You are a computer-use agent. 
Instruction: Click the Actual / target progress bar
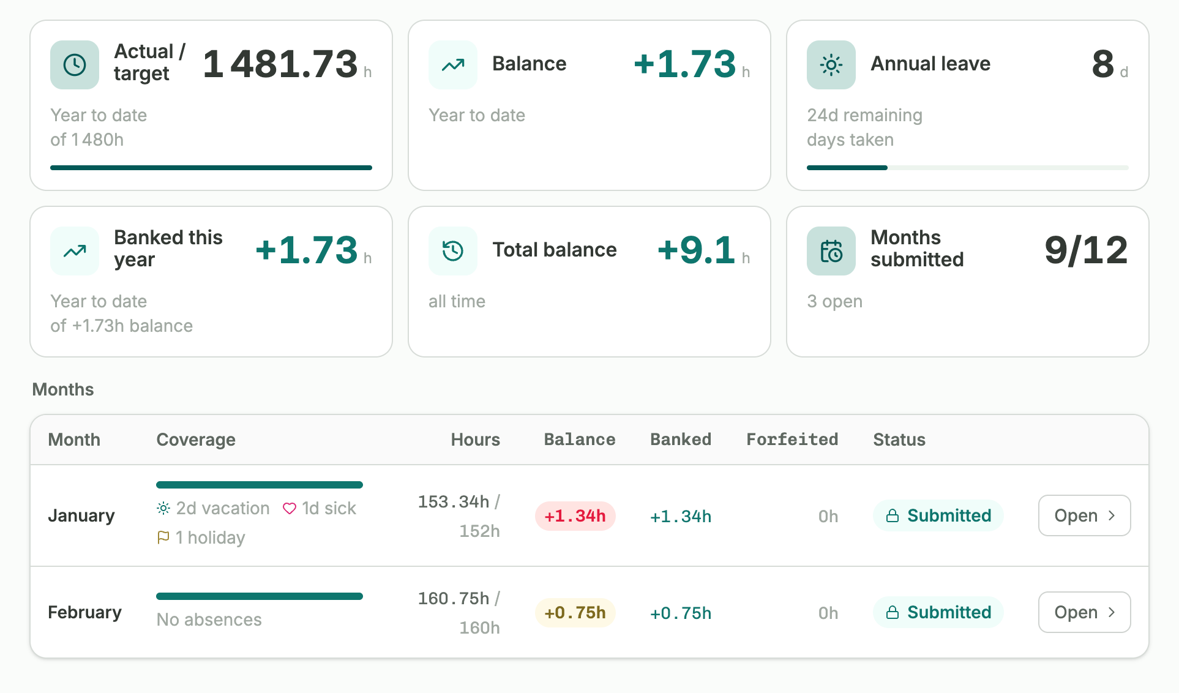(211, 168)
